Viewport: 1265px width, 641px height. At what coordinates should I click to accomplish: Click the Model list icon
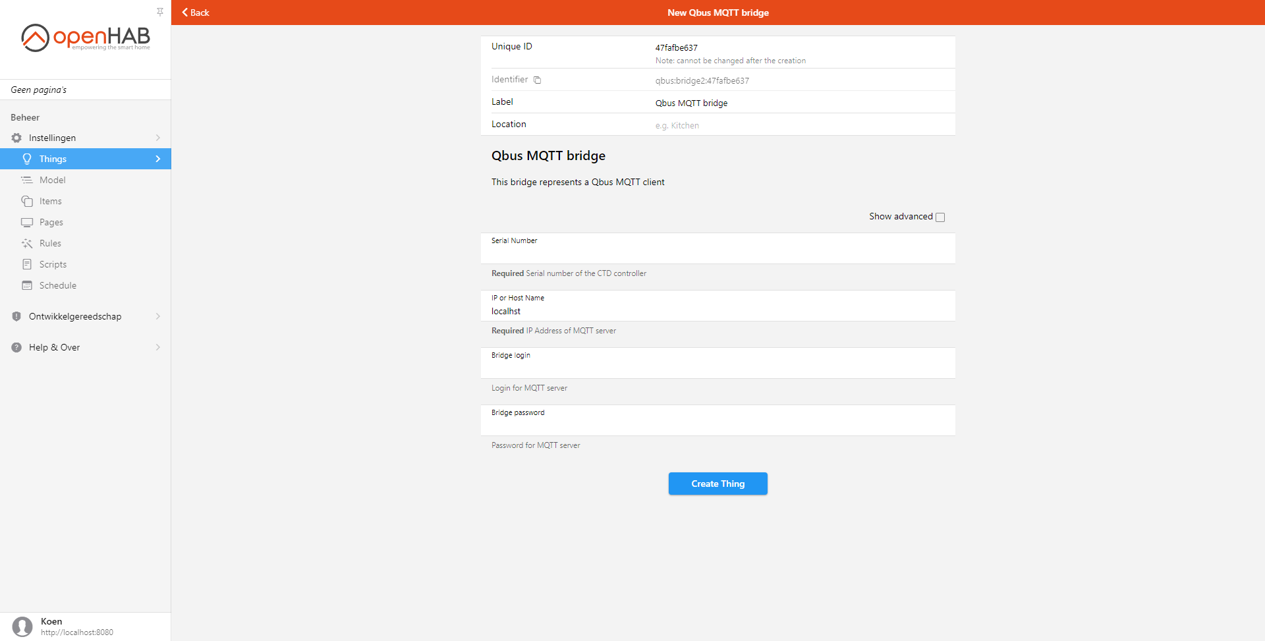pos(27,180)
